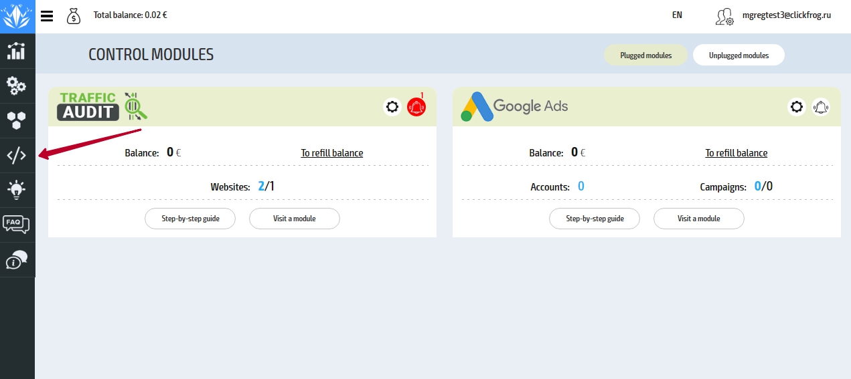Open the gears settings sidebar icon
The image size is (851, 379).
(x=17, y=86)
